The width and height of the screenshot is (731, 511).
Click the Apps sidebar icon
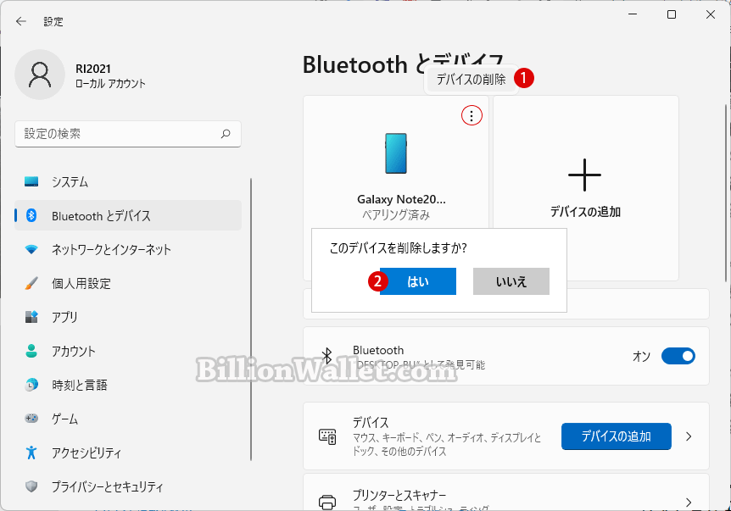(31, 317)
